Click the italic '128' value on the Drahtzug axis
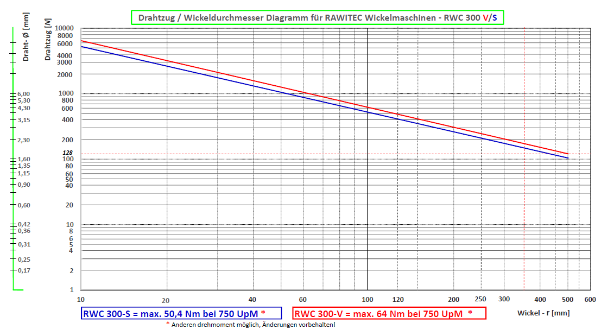Viewport: 601px width, 335px height. [67, 153]
